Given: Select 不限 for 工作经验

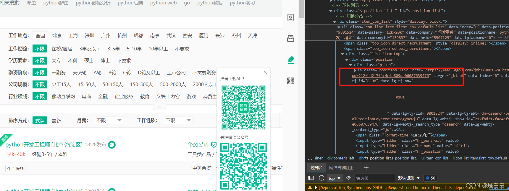Looking at the screenshot, I should [40, 49].
